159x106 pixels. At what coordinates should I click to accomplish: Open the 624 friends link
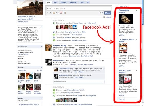tap(22, 70)
